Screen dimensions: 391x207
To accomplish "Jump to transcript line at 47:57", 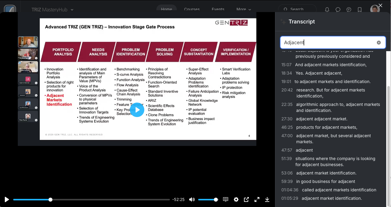I will click(331, 150).
